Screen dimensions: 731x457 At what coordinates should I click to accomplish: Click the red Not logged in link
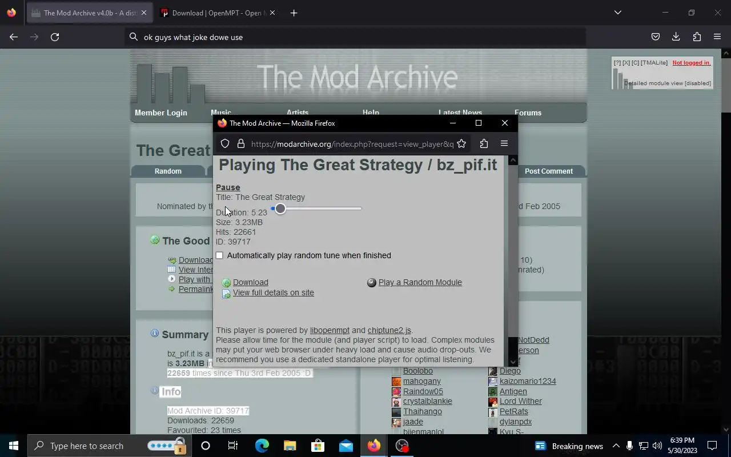[692, 63]
